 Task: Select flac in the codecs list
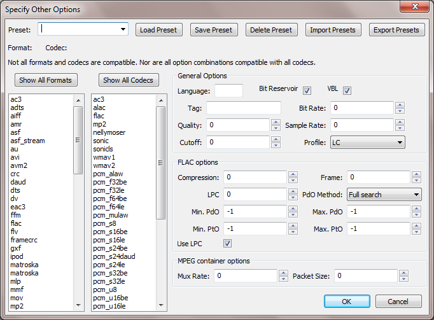pyautogui.click(x=99, y=116)
